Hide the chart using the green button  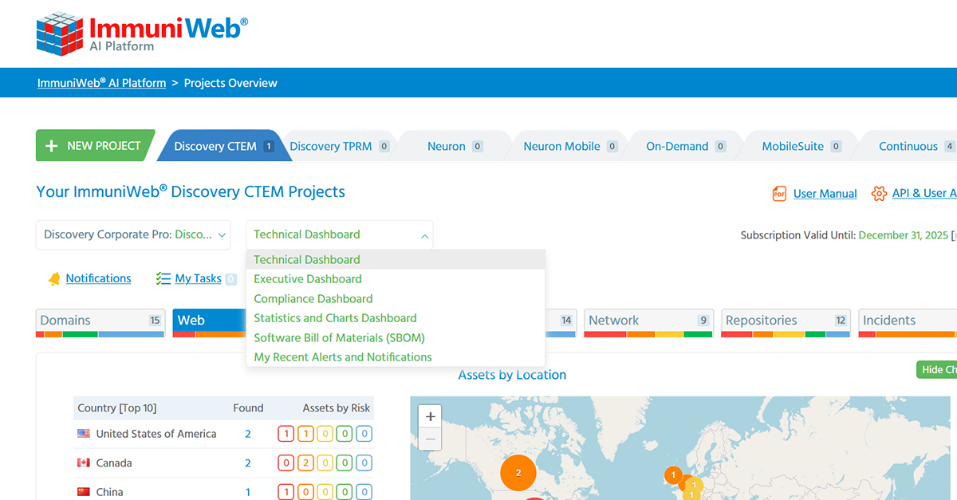pyautogui.click(x=938, y=370)
